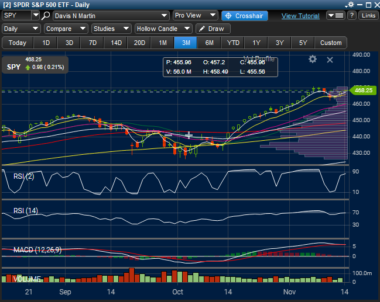The width and height of the screenshot is (380, 302).
Task: Select the 1D range tab
Action: click(46, 43)
